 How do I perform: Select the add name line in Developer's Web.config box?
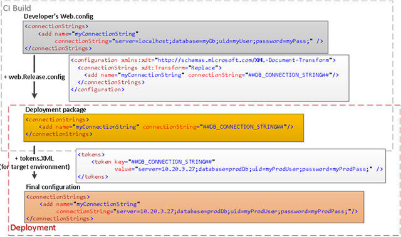coord(88,34)
